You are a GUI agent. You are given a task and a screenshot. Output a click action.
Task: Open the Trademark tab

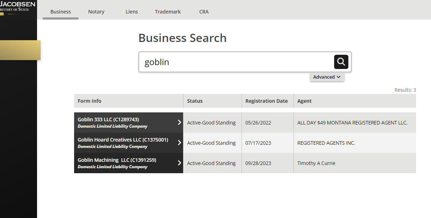[168, 12]
